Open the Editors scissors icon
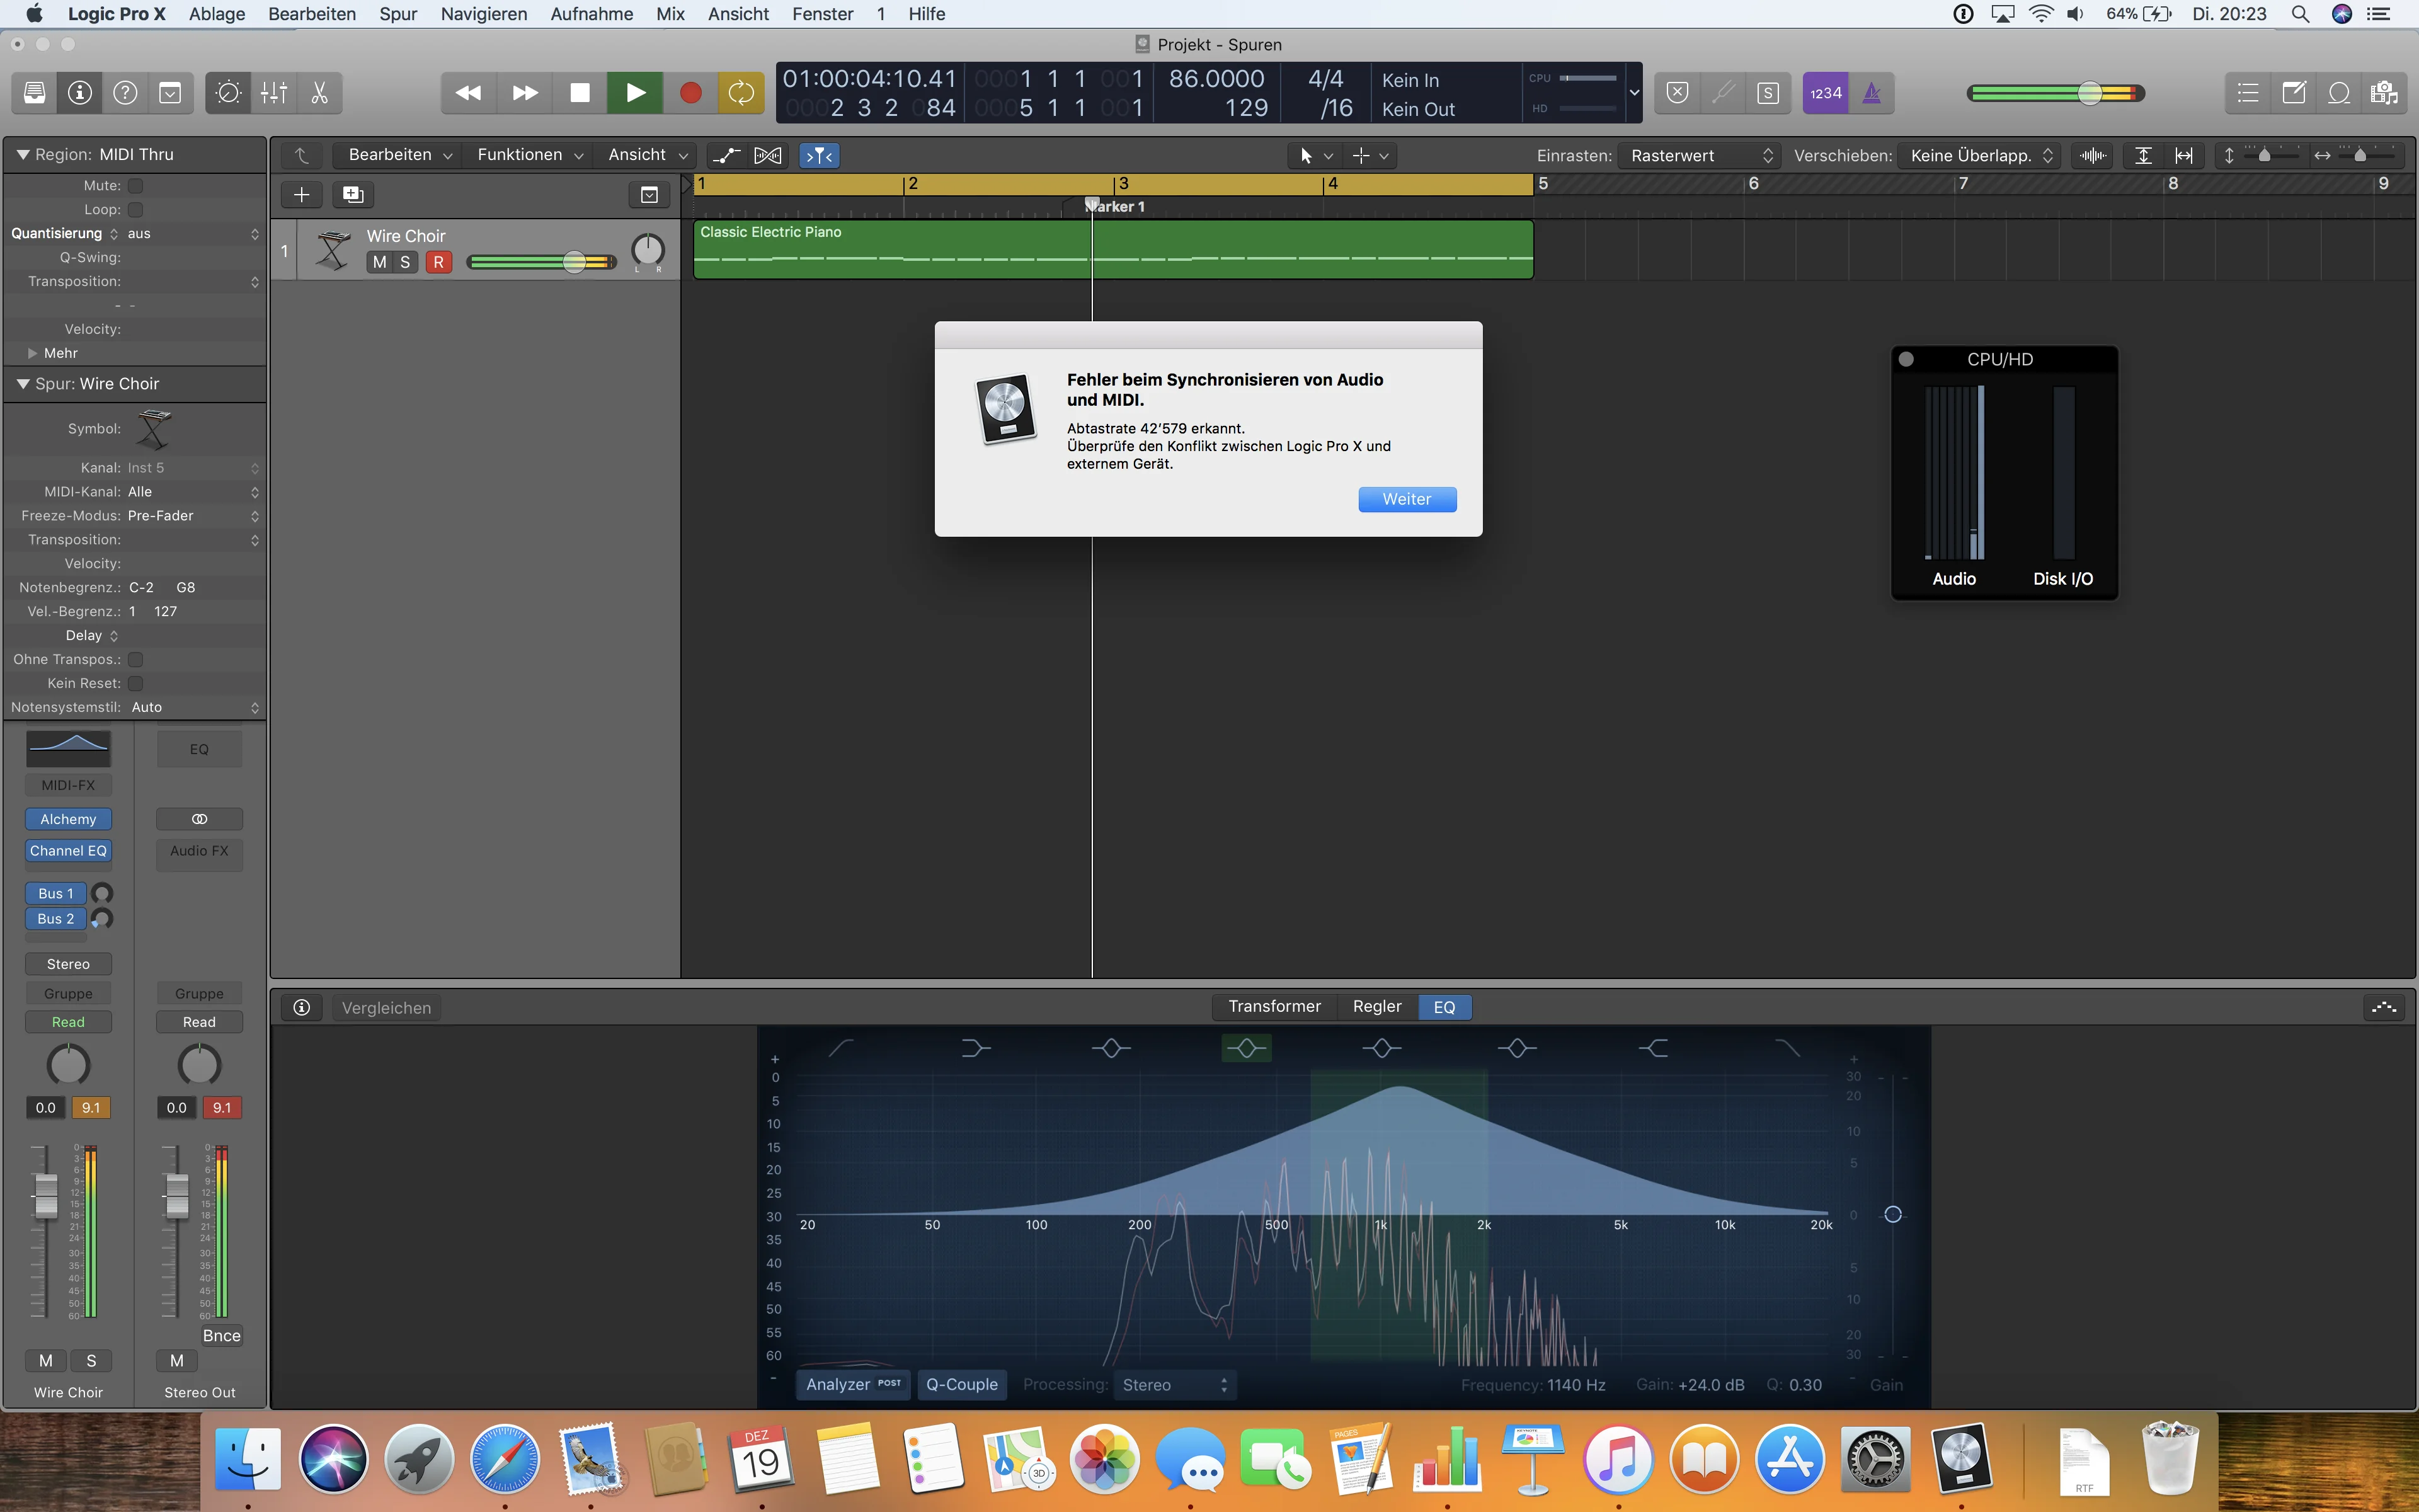Image resolution: width=2419 pixels, height=1512 pixels. [x=320, y=93]
